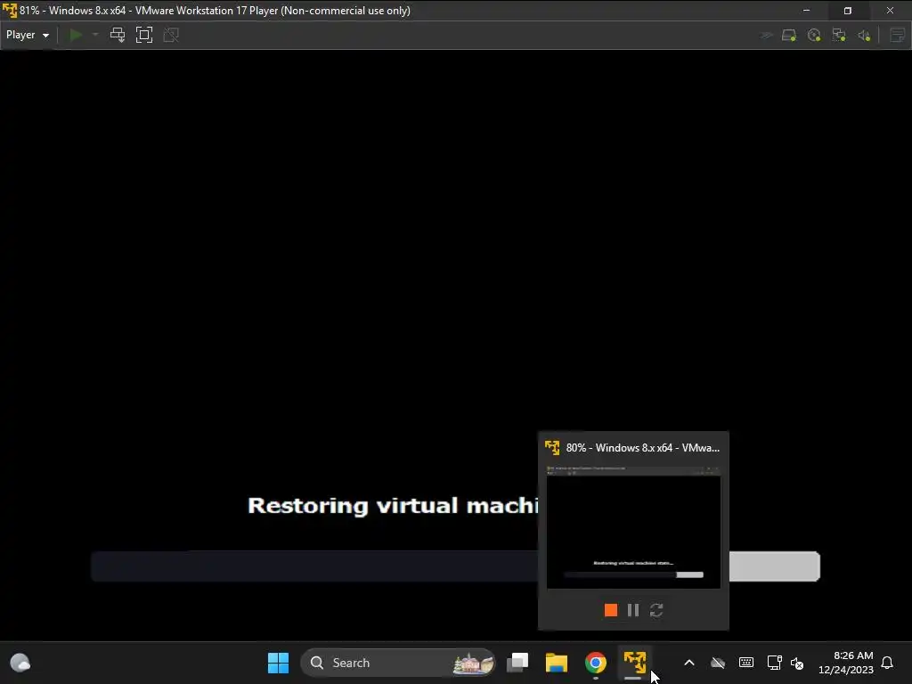Click Send Ctrl+Alt+Del toolbar icon
The image size is (912, 684).
click(118, 35)
